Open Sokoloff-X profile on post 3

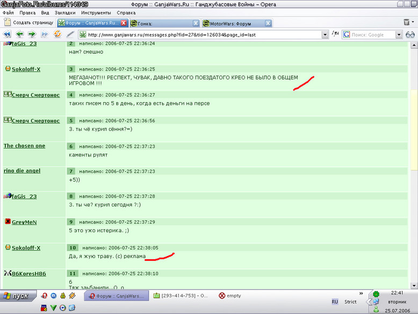pyautogui.click(x=26, y=69)
